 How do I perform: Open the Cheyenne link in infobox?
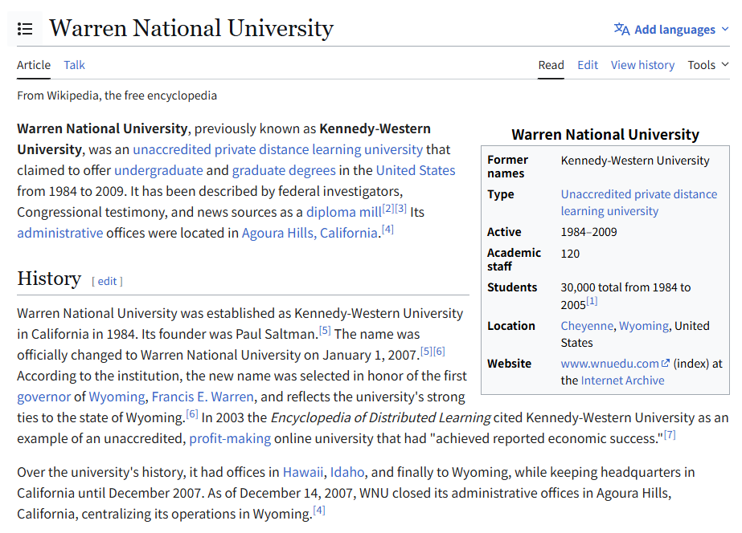(x=587, y=326)
